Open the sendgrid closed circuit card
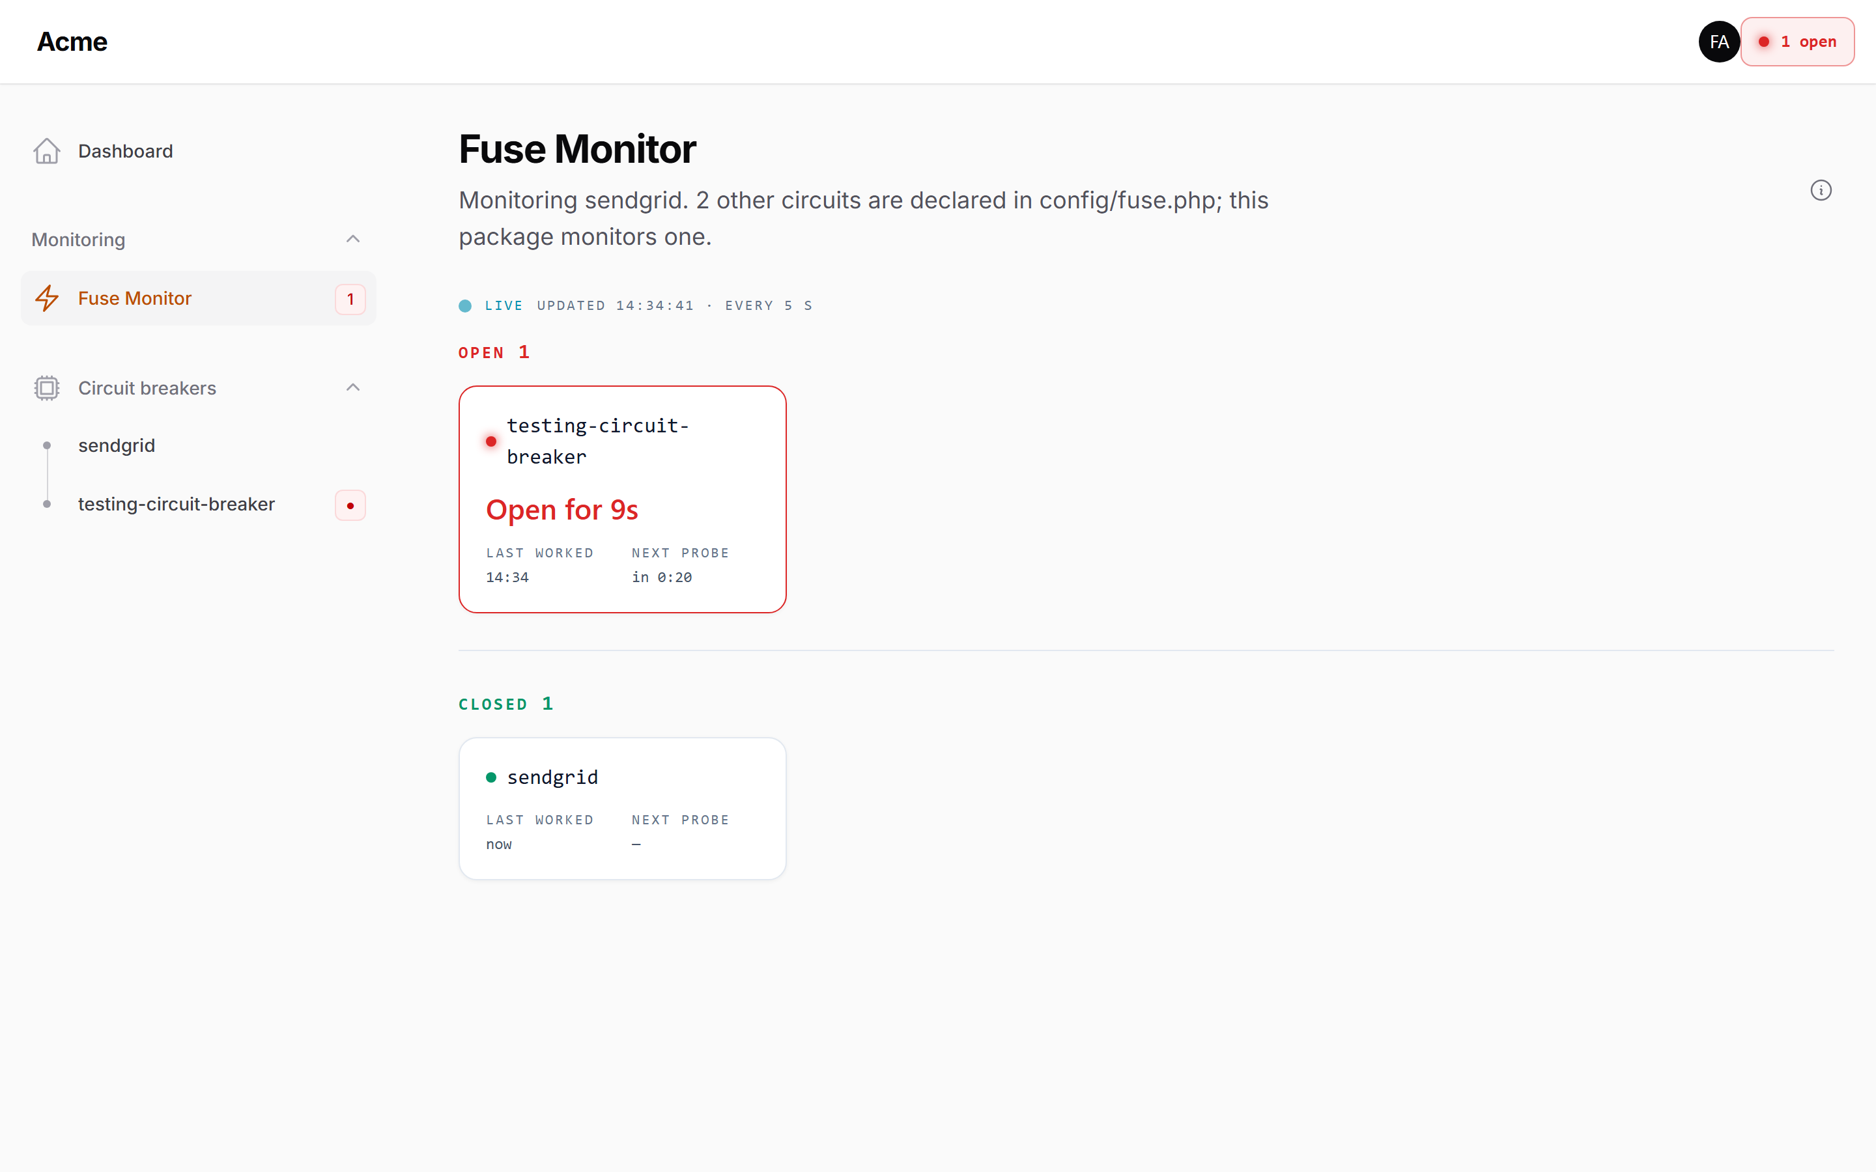The width and height of the screenshot is (1876, 1172). (x=623, y=809)
